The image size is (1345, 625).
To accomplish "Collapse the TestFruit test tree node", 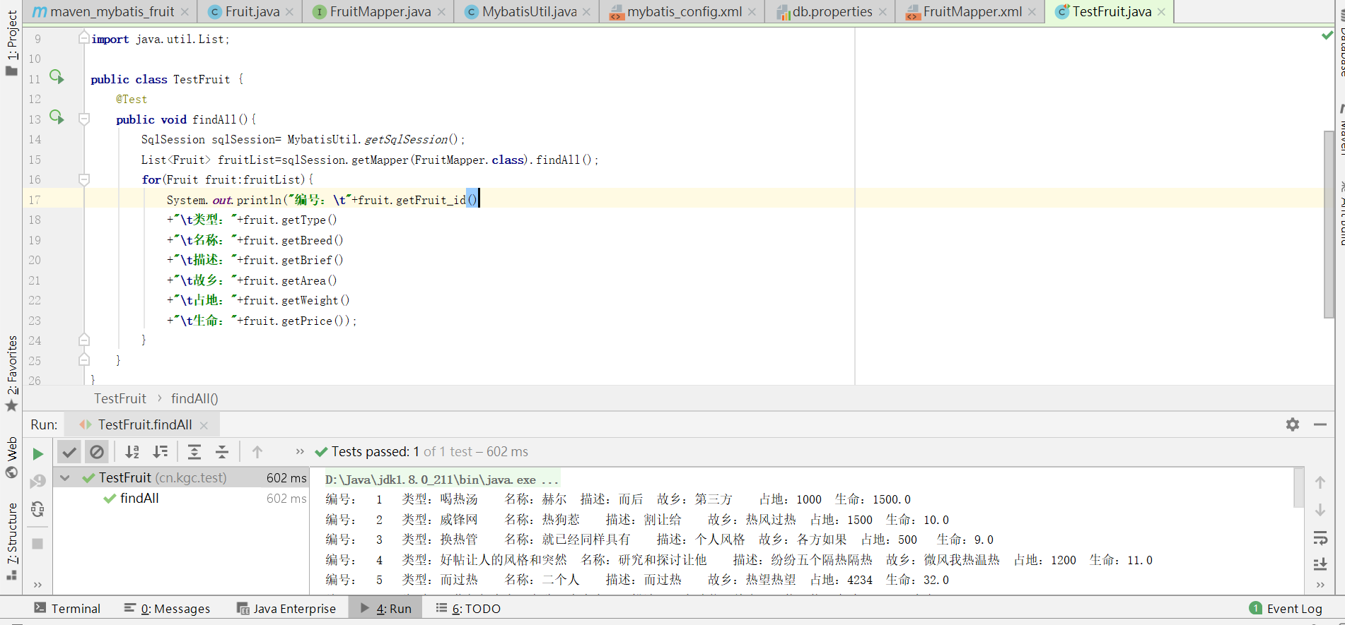I will pos(65,478).
